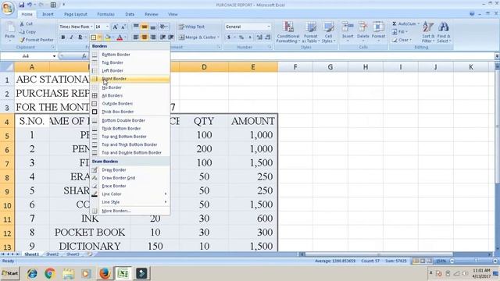Image resolution: width=500 pixels, height=281 pixels.
Task: Open Internet Explorer from taskbar
Action: (32, 273)
